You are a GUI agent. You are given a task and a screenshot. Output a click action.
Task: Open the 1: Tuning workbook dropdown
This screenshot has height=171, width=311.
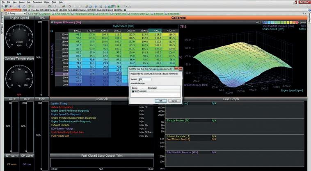[x=16, y=13]
